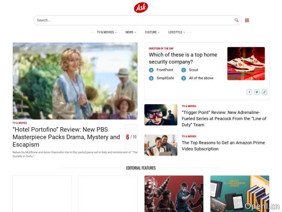Choose answer D All of the above
This screenshot has height=212, width=282.
[197, 78]
